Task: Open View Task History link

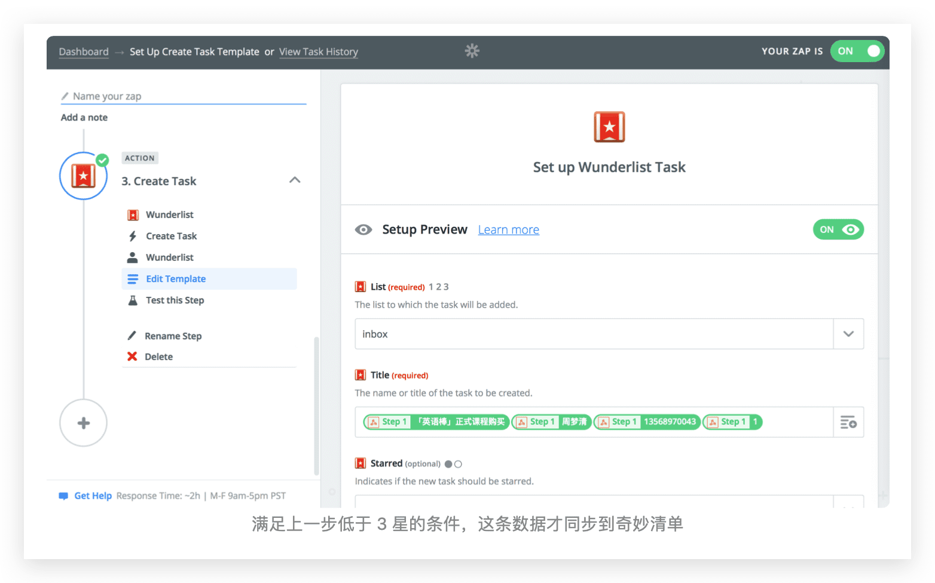Action: (x=319, y=52)
